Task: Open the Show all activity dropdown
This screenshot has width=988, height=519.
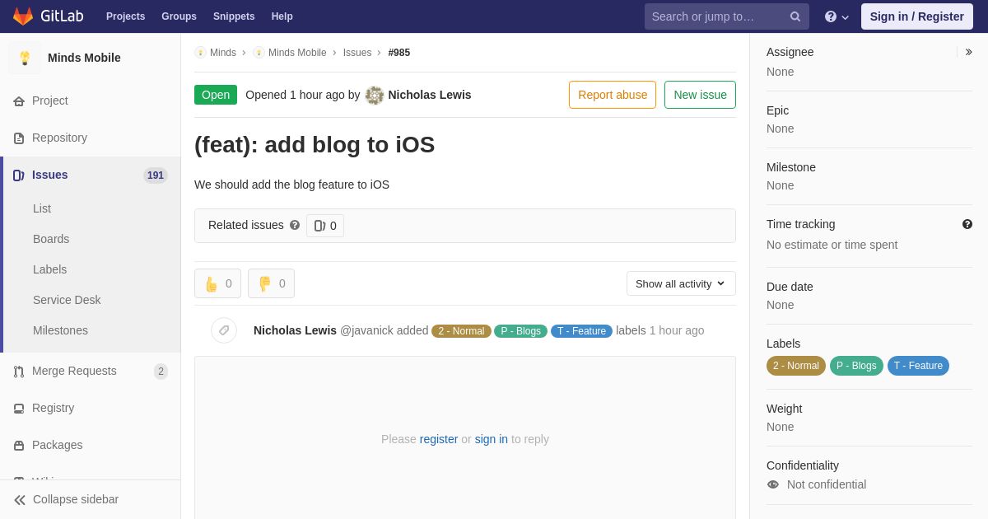Action: [681, 283]
